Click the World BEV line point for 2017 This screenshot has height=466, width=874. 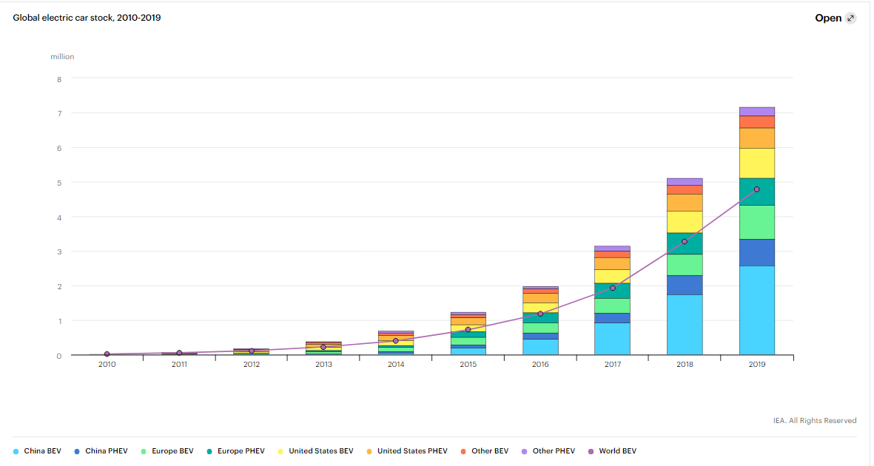click(x=613, y=288)
